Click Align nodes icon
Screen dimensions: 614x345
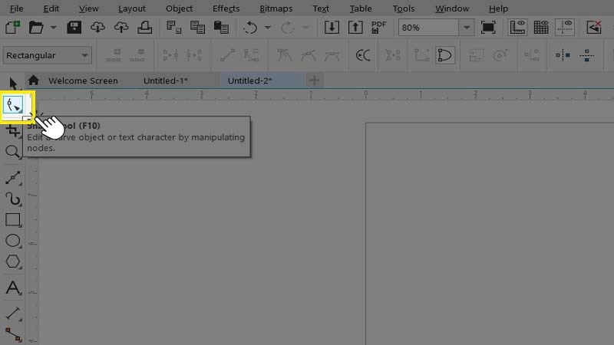(532, 55)
